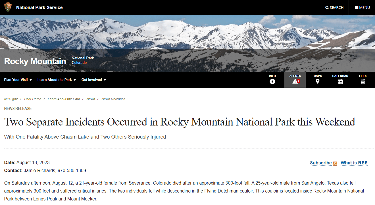Click the INFO info-circle icon

tap(272, 81)
